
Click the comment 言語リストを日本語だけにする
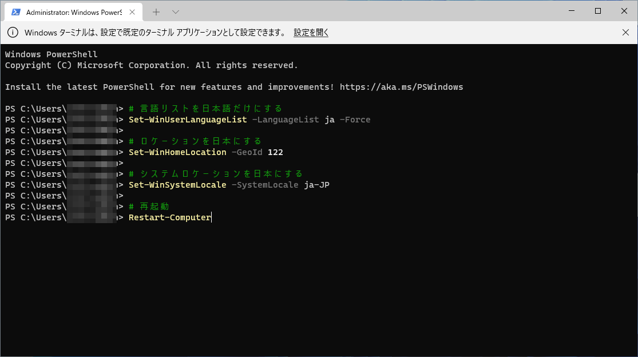(x=205, y=109)
